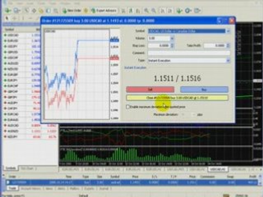Select EURGBP in Market Watch
This screenshot has width=263, height=197.
(13, 75)
